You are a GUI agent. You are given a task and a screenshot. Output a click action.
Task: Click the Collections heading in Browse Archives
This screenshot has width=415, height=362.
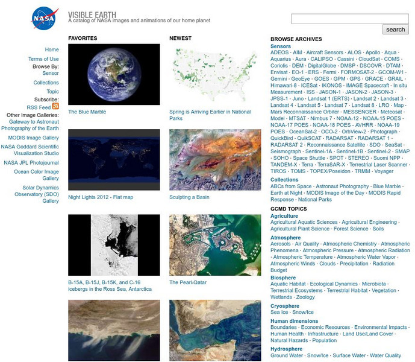[284, 180]
